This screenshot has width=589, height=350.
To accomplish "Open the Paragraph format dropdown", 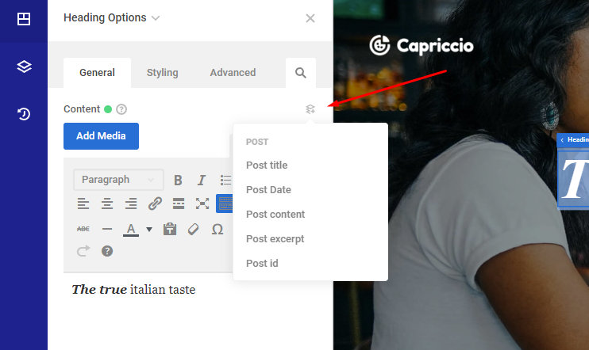I will pos(118,180).
